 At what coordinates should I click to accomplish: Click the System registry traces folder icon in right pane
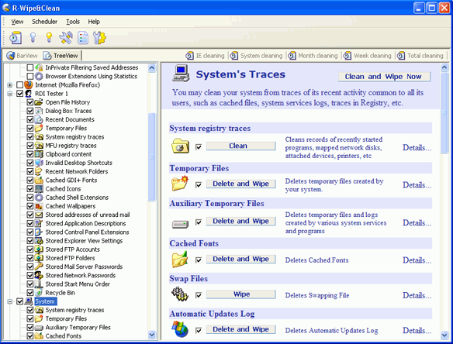point(180,146)
